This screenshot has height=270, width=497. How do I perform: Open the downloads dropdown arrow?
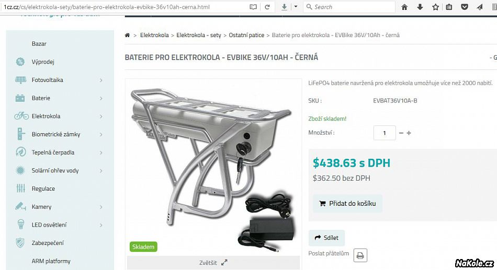coord(296,7)
